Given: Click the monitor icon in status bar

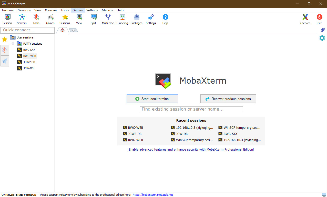Looking at the screenshot, I should [x=324, y=195].
